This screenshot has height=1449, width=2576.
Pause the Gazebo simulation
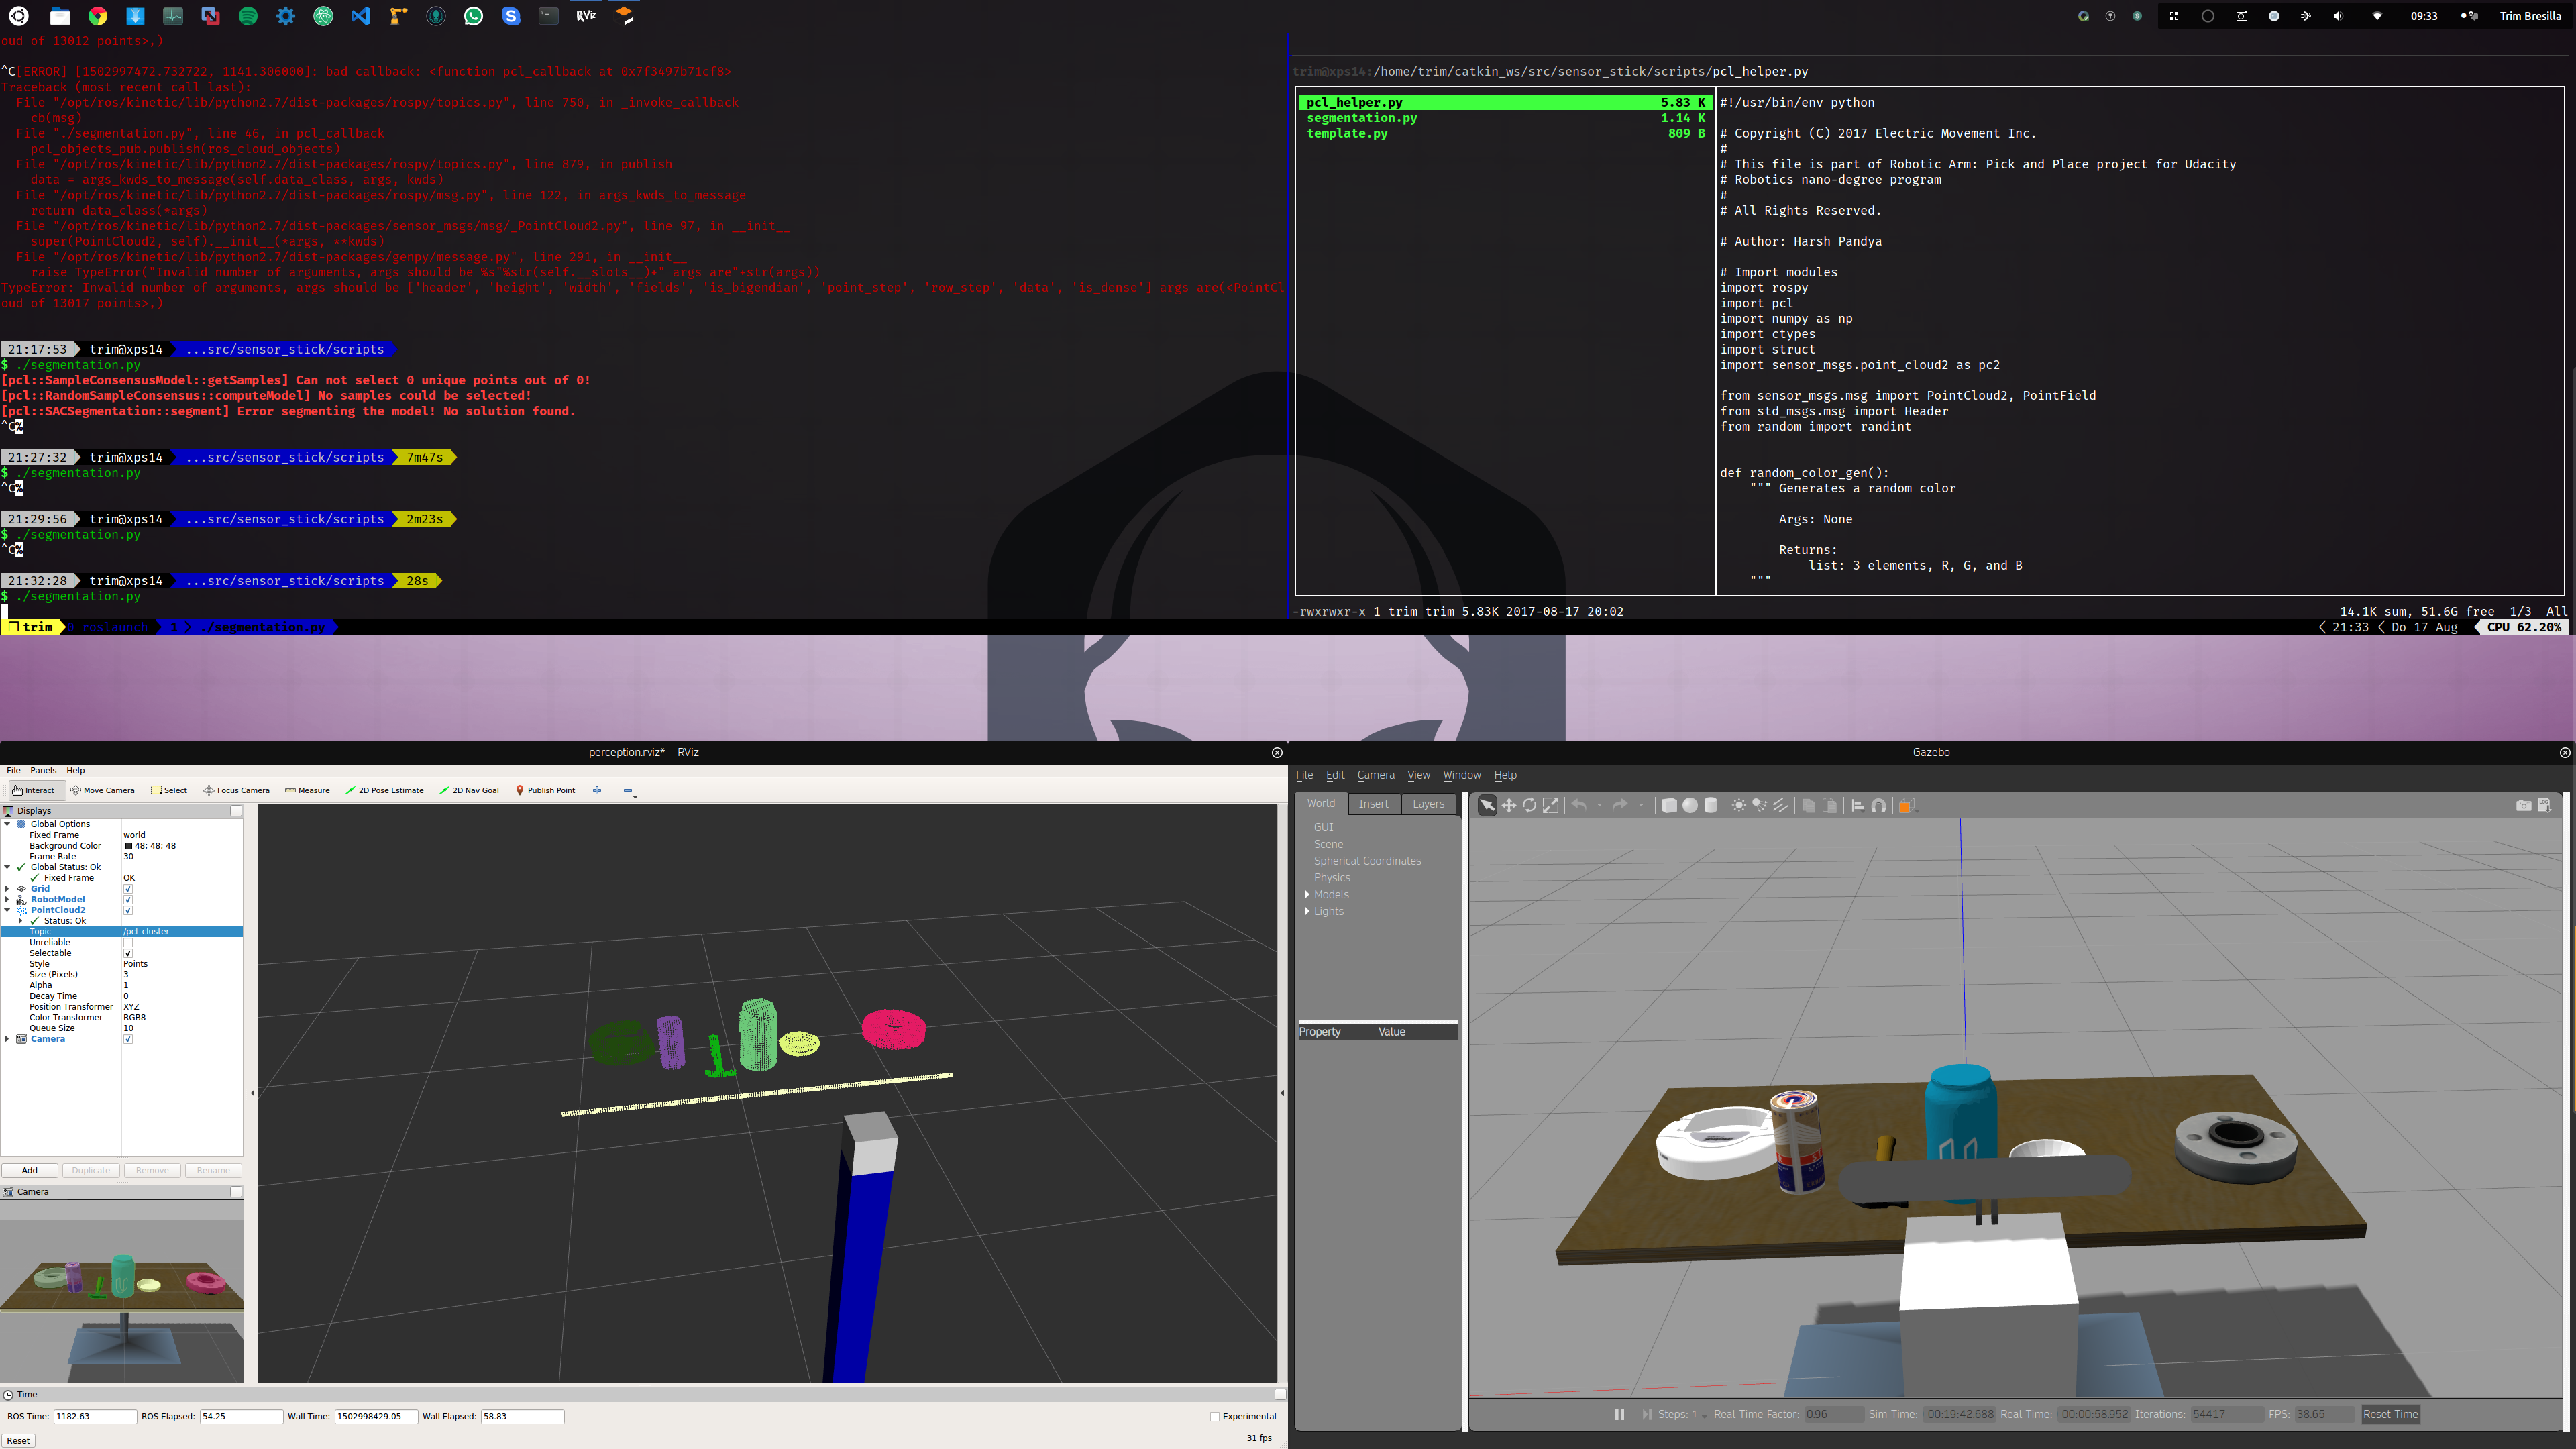(x=1619, y=1414)
